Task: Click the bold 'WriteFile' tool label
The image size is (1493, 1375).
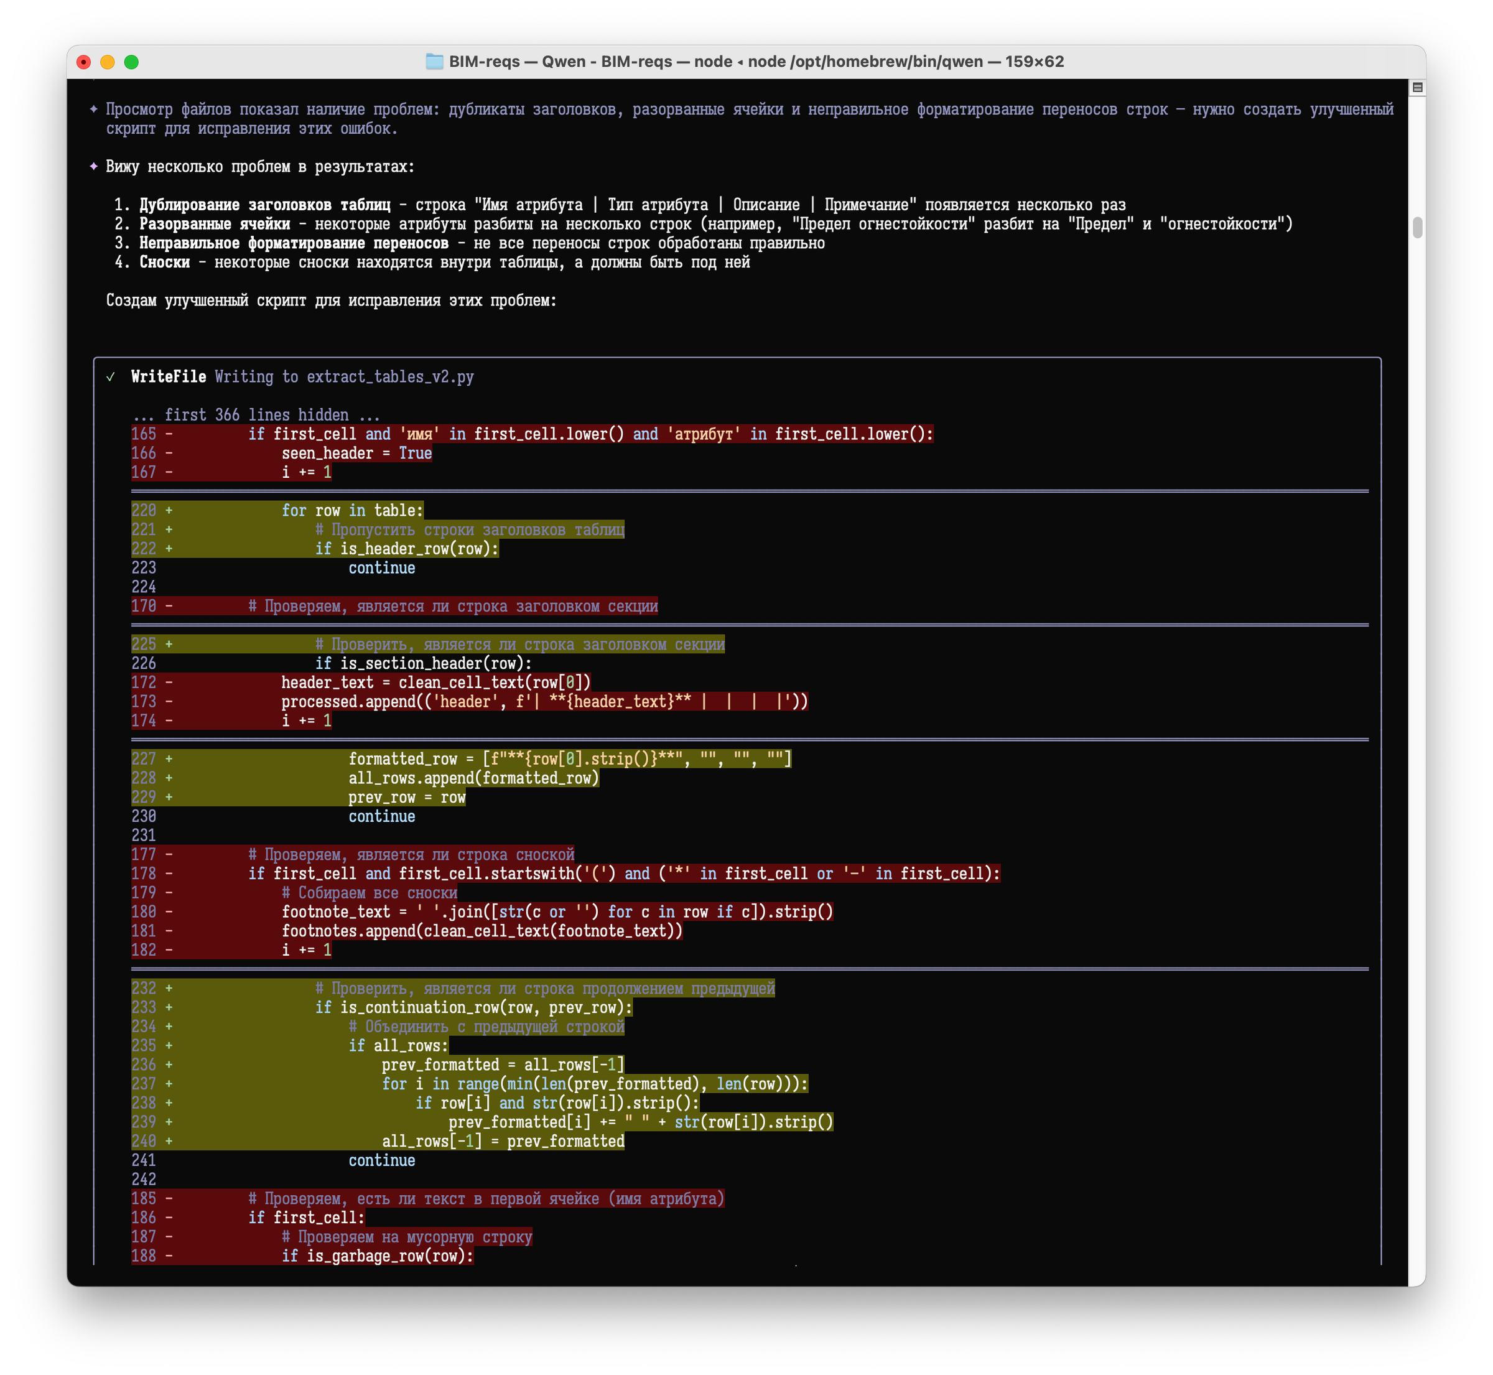Action: click(x=169, y=377)
